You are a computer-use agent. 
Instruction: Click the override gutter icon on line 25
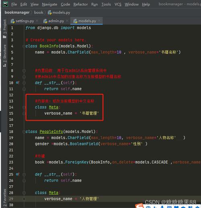[18, 174]
